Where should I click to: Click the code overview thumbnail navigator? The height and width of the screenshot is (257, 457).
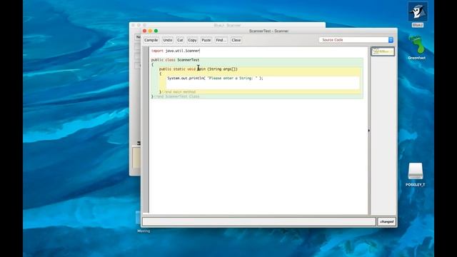click(383, 51)
